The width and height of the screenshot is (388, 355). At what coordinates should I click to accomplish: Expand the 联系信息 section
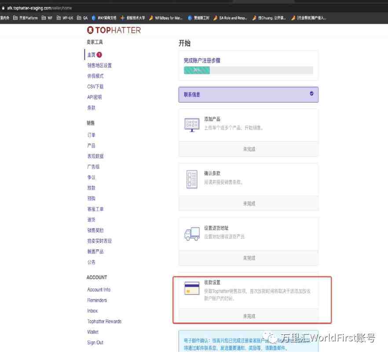(x=249, y=95)
